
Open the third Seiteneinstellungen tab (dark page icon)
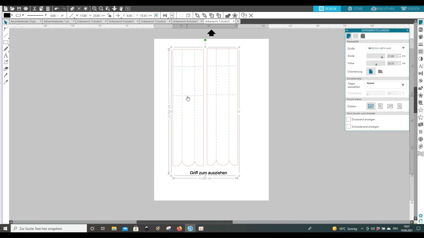[x=363, y=36]
